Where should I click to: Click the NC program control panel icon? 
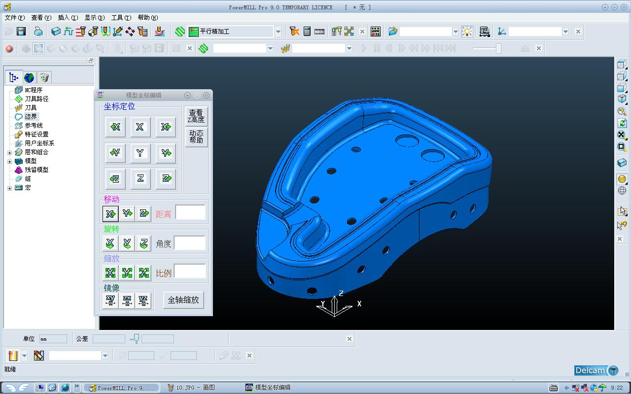click(376, 32)
